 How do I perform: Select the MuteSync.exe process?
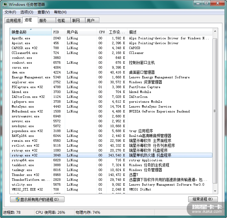point(111,107)
